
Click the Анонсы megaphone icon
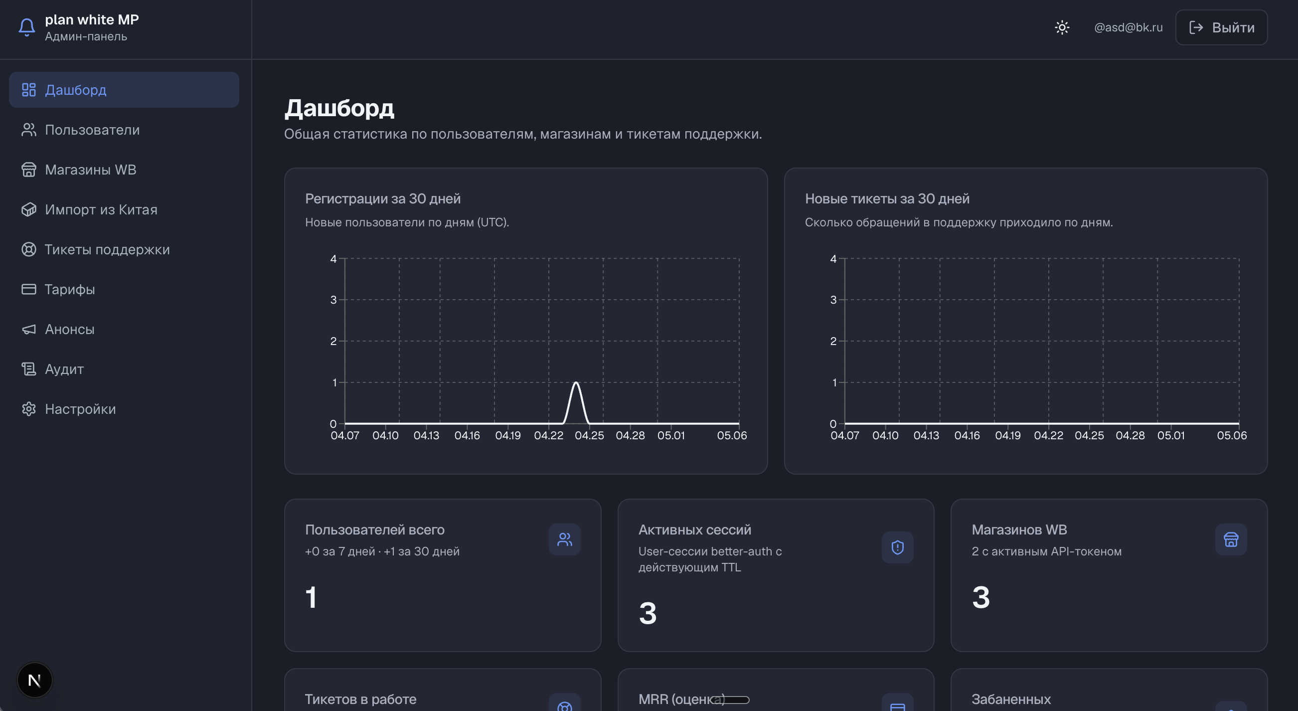click(x=29, y=329)
